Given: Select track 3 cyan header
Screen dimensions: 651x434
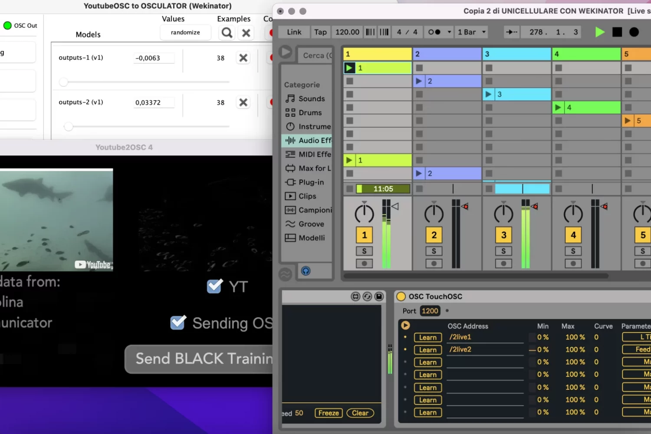Looking at the screenshot, I should [516, 54].
